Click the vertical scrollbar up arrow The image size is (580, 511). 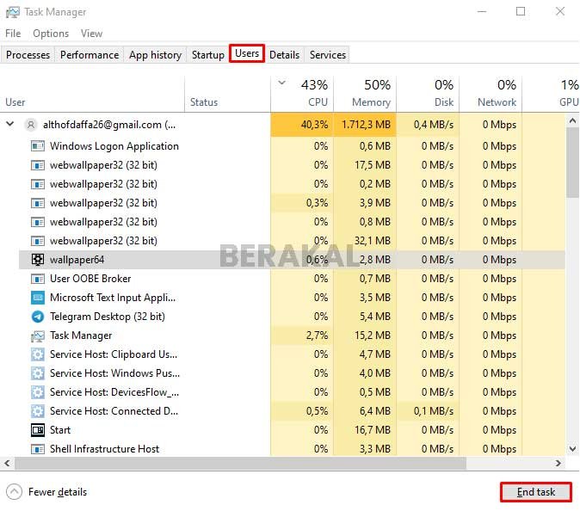point(572,120)
